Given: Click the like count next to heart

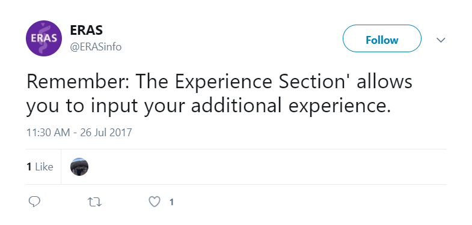Looking at the screenshot, I should pos(171,202).
